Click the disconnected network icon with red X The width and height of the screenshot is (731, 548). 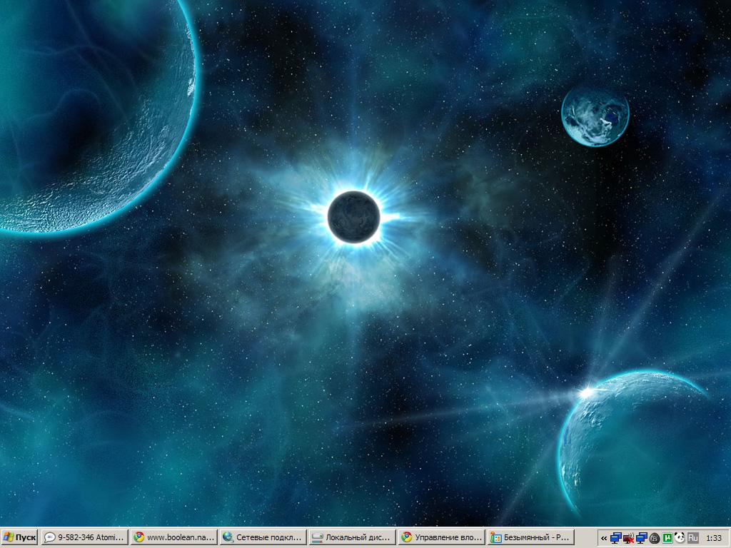click(629, 538)
